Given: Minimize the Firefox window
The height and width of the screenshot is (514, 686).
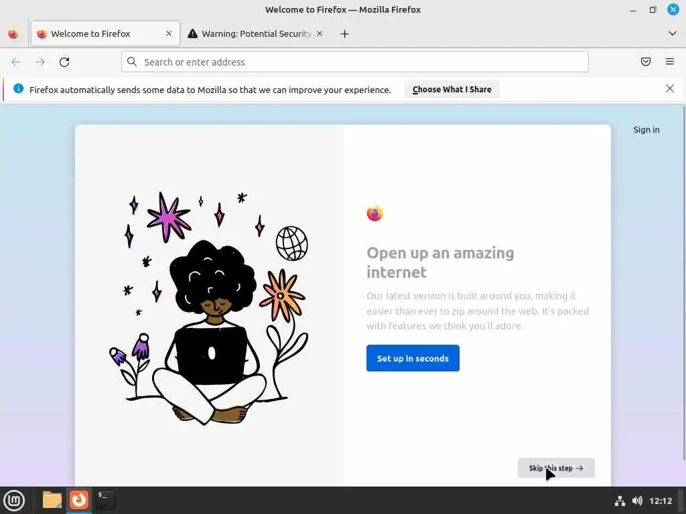Looking at the screenshot, I should click(633, 9).
